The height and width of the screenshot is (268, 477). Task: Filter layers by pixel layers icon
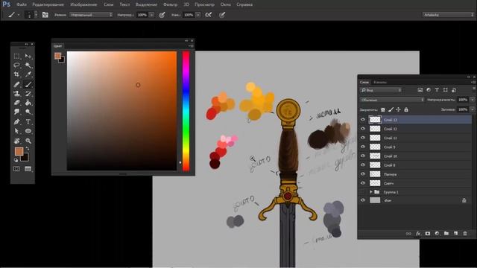pyautogui.click(x=420, y=90)
